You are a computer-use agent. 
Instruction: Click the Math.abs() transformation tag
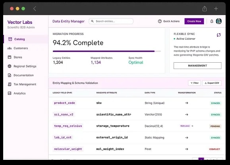[x=185, y=126]
